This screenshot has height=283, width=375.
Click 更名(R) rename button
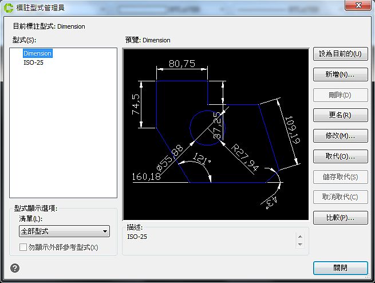340,115
